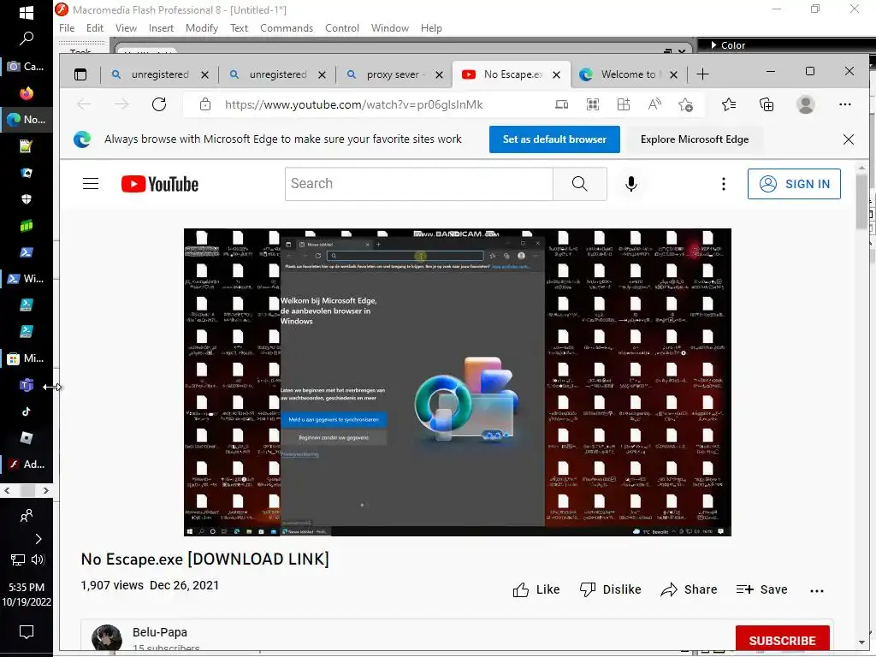
Task: Open Roblox icon on the taskbar
Action: 27,437
